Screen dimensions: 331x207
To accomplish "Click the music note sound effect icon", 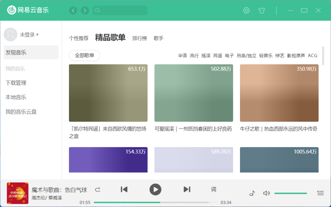I will (x=252, y=193).
